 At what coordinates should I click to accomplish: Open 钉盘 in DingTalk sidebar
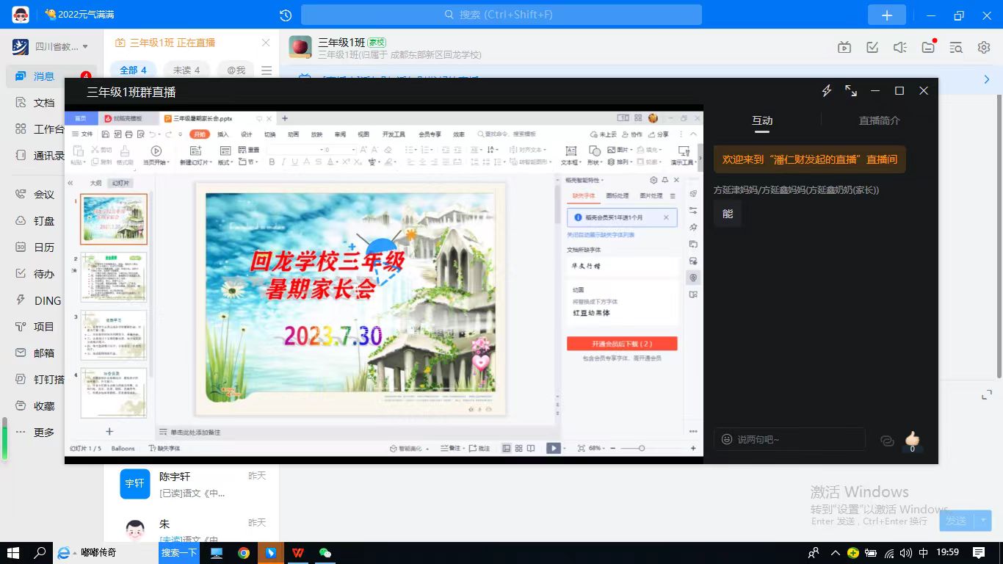(44, 221)
